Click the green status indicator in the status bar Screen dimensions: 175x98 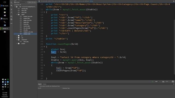153,82
